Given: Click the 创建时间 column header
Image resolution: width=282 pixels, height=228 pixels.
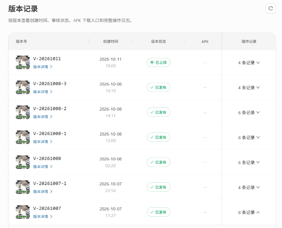Looking at the screenshot, I should point(111,42).
